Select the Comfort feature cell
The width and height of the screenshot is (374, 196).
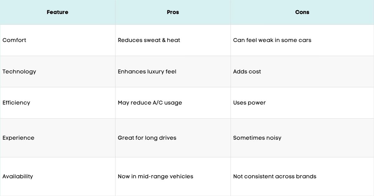tap(14, 40)
